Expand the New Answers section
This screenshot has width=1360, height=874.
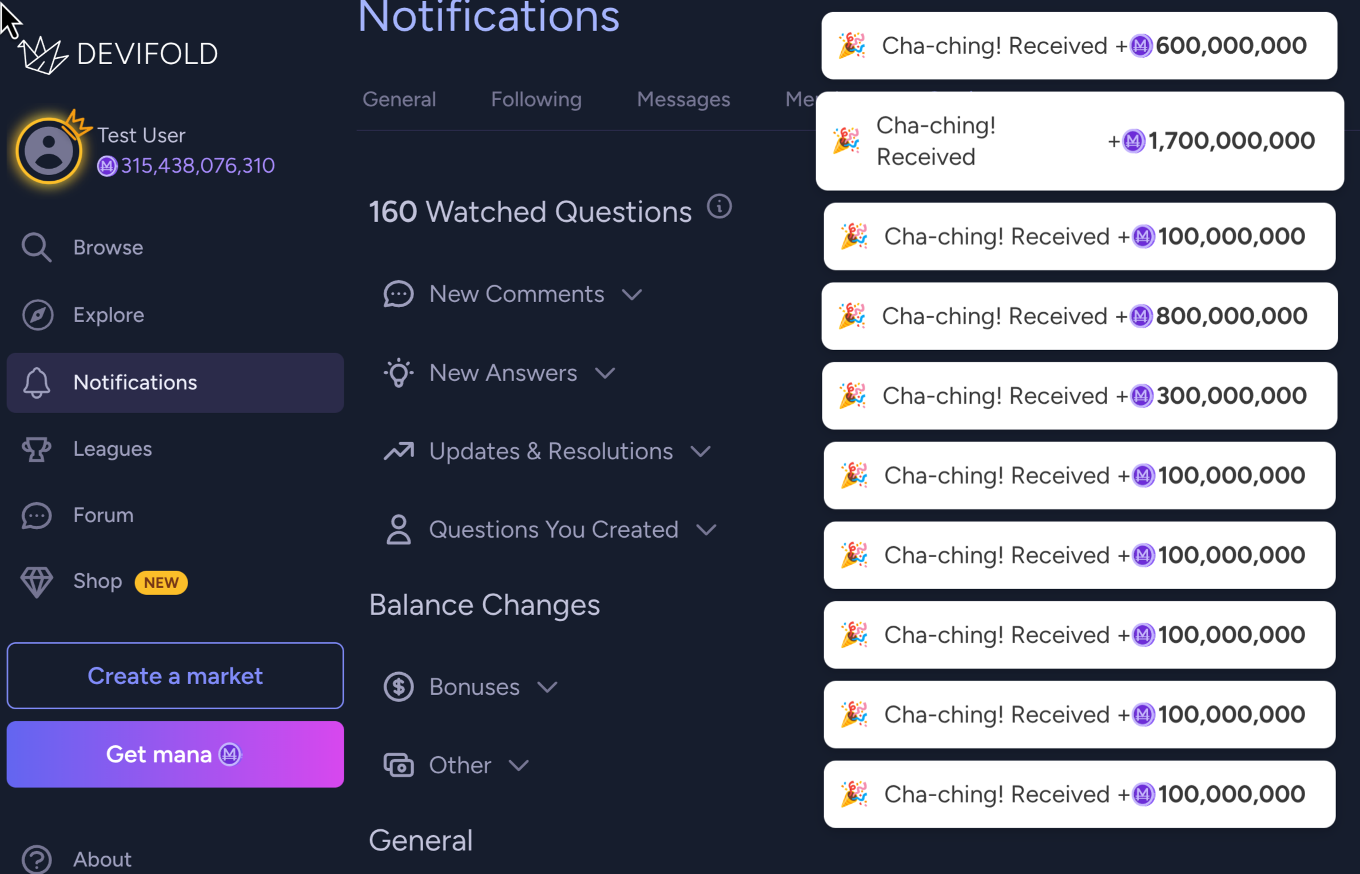tap(605, 374)
